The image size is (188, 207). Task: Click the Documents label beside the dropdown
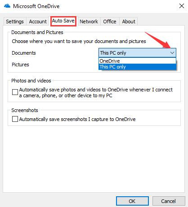(x=24, y=53)
